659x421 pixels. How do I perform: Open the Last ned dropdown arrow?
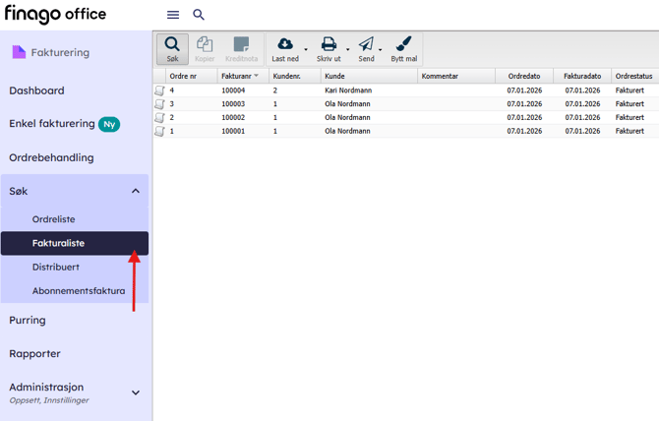306,49
